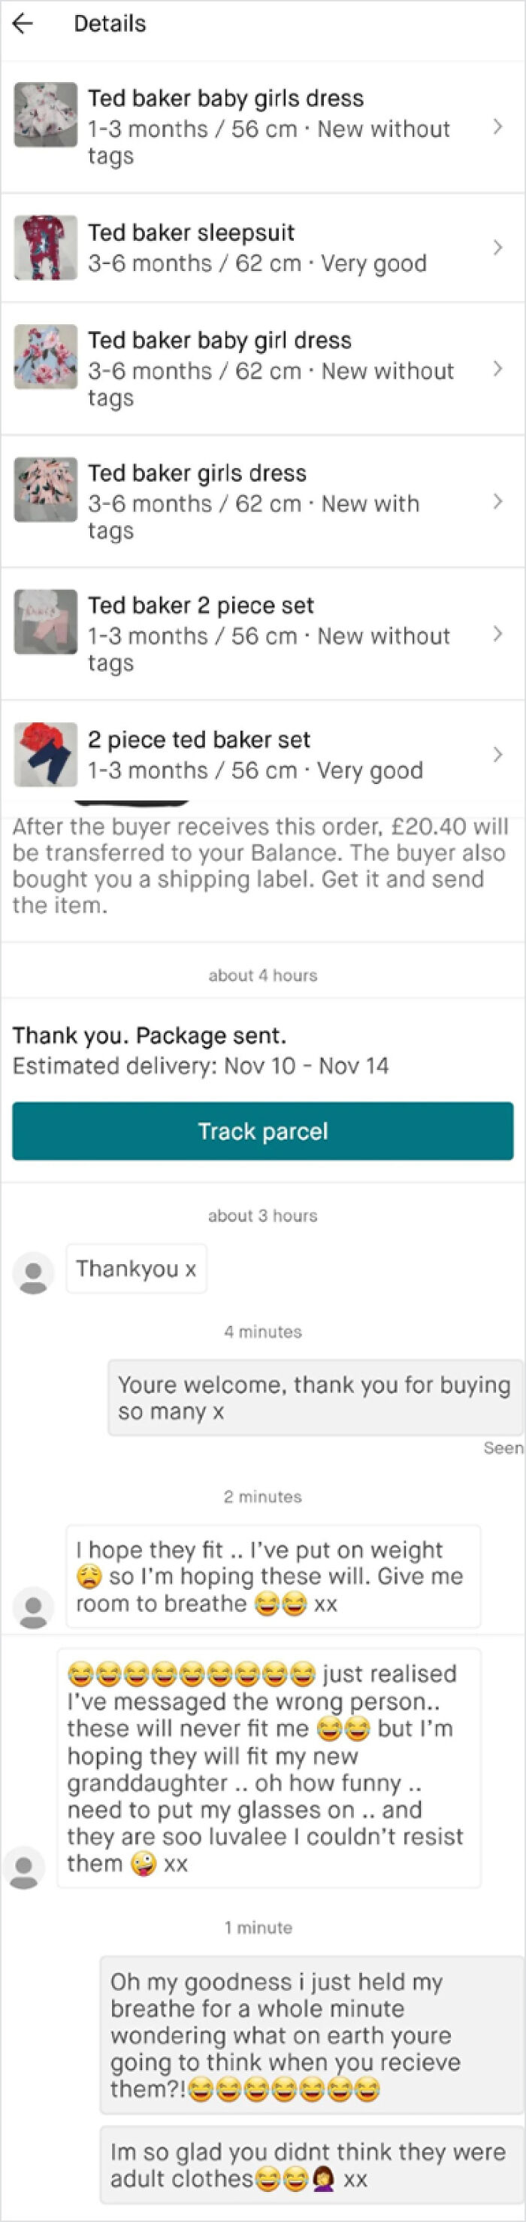Expand 2 piece ted baker set chevron
Screen dimensions: 526x2222
pos(497,755)
